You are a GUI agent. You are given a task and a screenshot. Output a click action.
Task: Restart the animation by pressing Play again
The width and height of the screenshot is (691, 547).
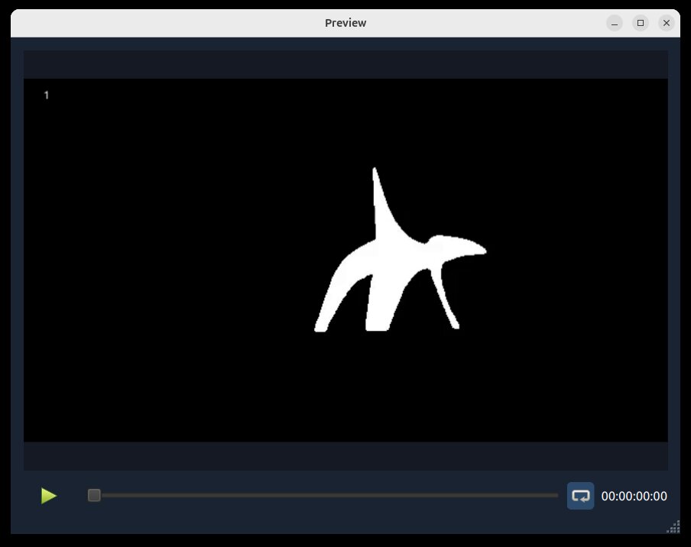pyautogui.click(x=48, y=495)
